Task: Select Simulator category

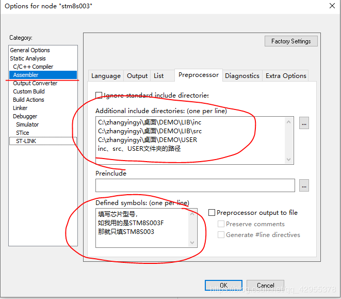Action: click(x=27, y=124)
